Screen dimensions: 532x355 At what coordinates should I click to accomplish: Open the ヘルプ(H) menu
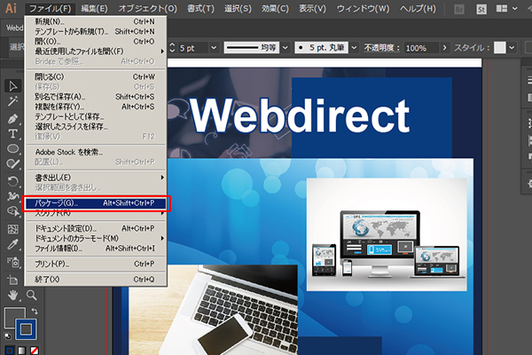[x=418, y=9]
